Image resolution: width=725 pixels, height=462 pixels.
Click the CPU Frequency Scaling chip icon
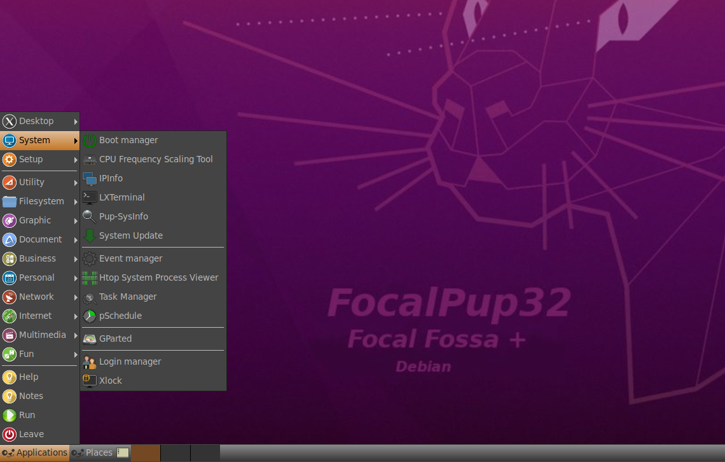pyautogui.click(x=89, y=160)
